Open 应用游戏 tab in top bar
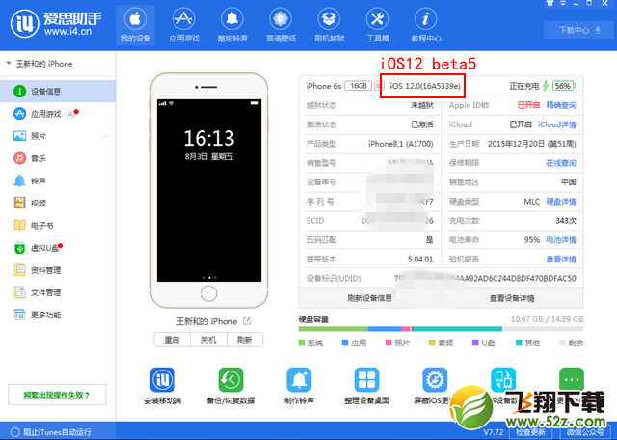Screen dimensions: 617x440 click(x=184, y=25)
